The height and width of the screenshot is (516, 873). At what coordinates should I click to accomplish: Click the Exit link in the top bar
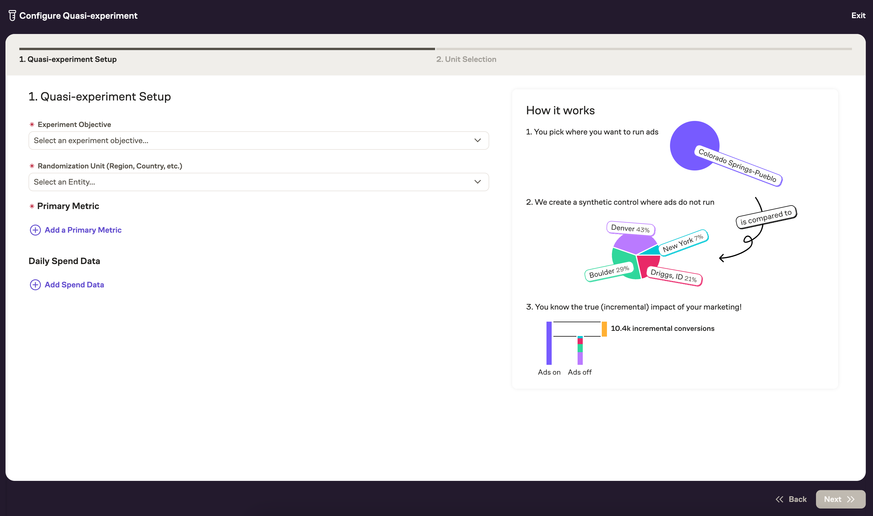858,15
